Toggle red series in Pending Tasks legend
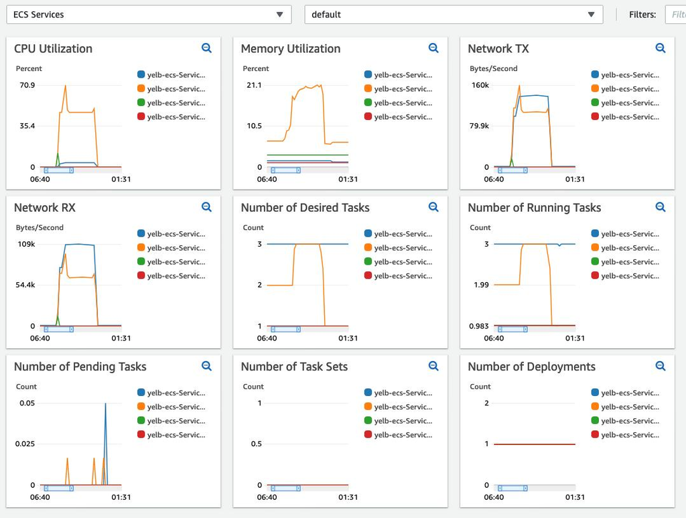Viewport: 686px width, 518px height. click(171, 434)
